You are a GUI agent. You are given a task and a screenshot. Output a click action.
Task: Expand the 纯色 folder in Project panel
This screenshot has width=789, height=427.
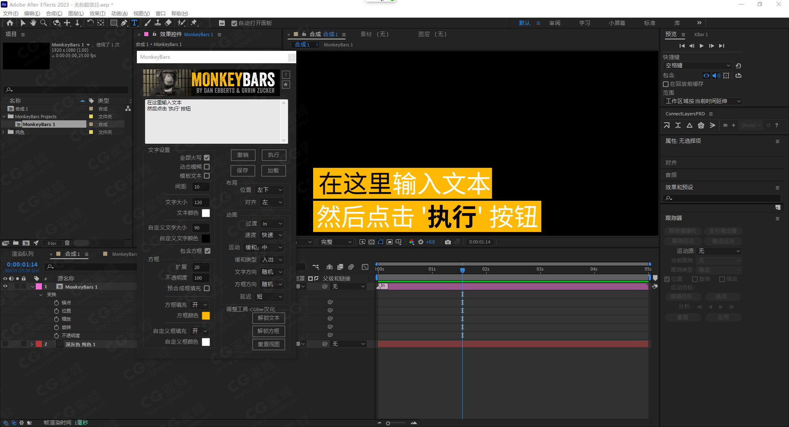click(x=4, y=132)
